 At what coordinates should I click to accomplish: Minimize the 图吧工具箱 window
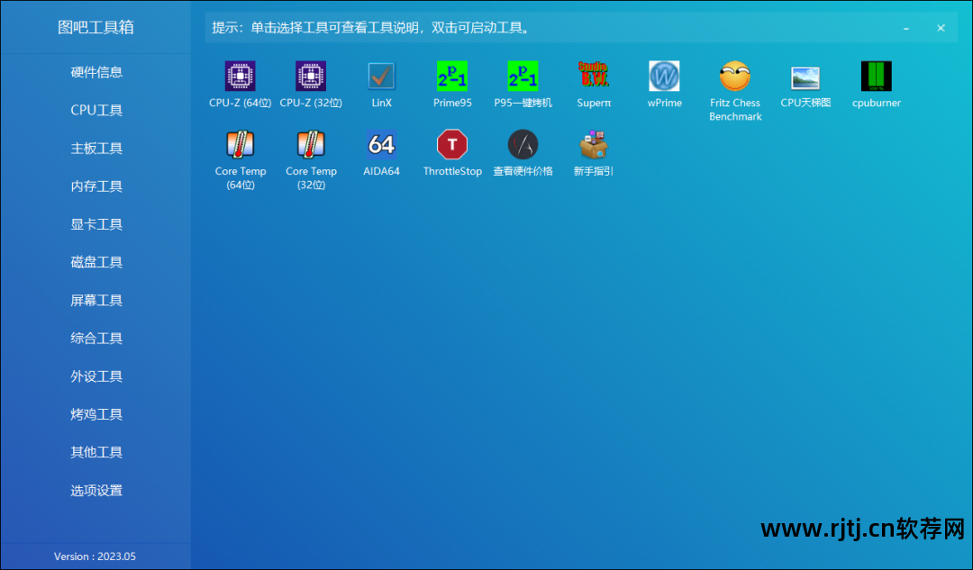click(907, 28)
